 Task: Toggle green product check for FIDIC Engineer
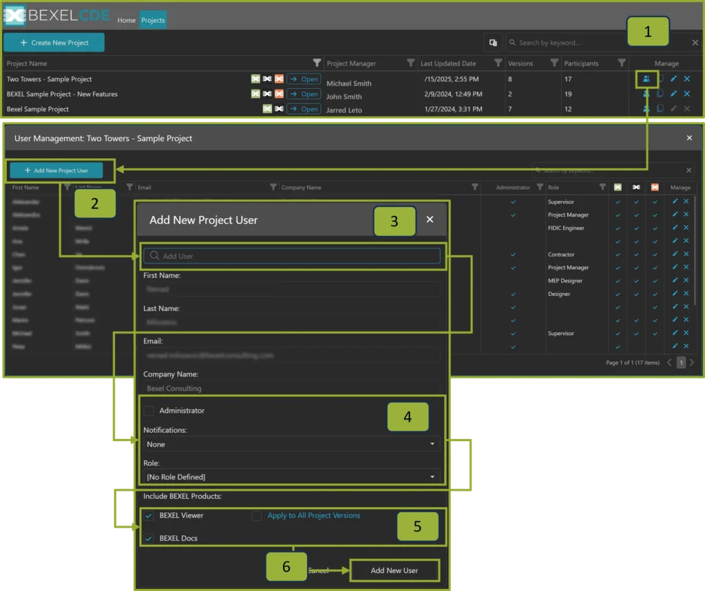pyautogui.click(x=618, y=228)
